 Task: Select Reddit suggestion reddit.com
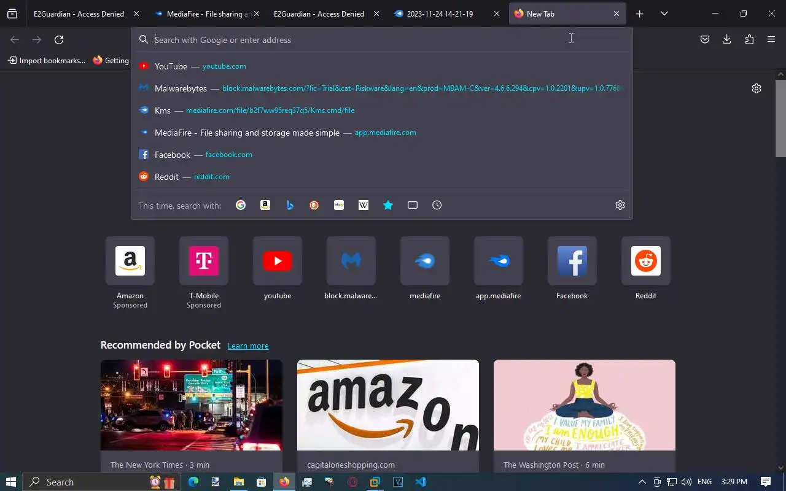coord(382,177)
